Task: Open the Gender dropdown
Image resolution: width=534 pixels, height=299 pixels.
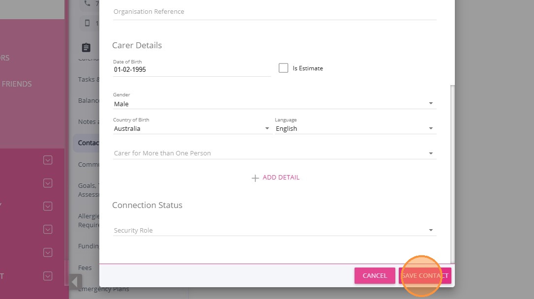Action: point(274,104)
